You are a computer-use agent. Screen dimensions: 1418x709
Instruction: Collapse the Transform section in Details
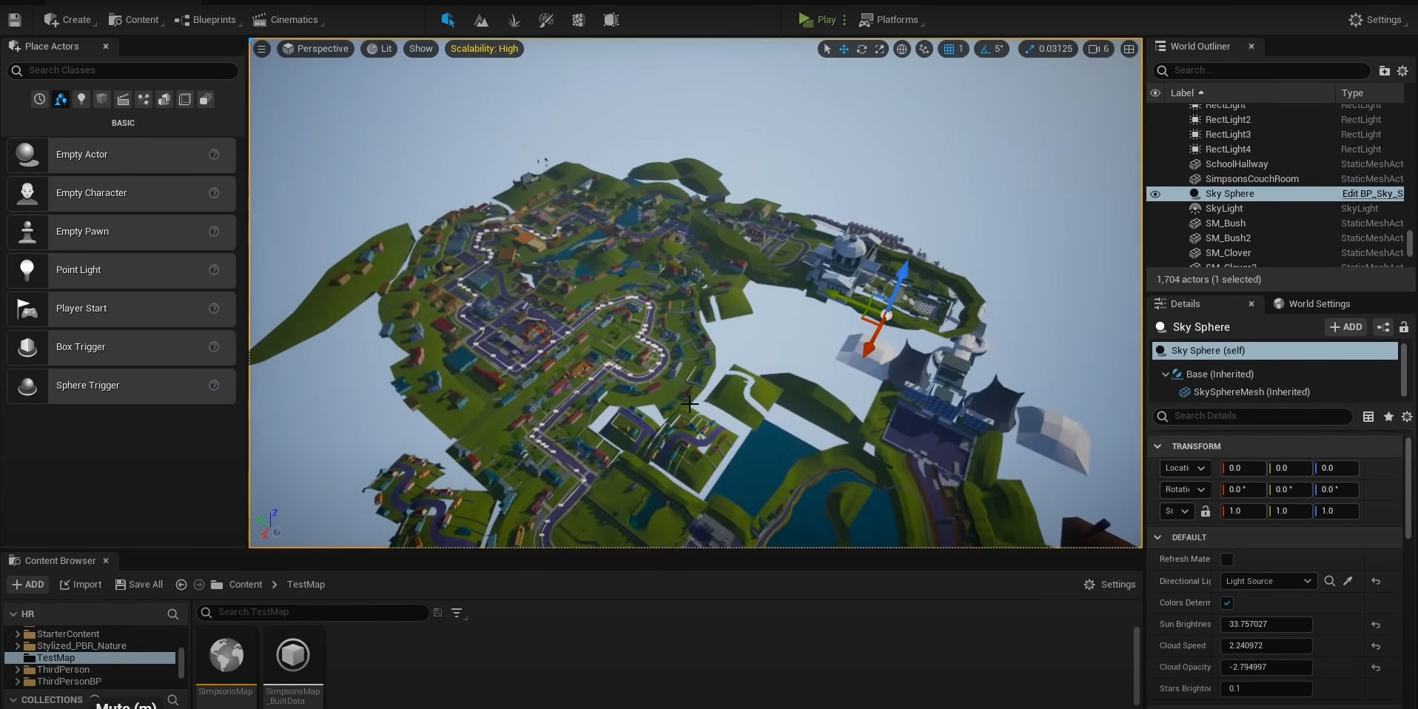(1158, 446)
